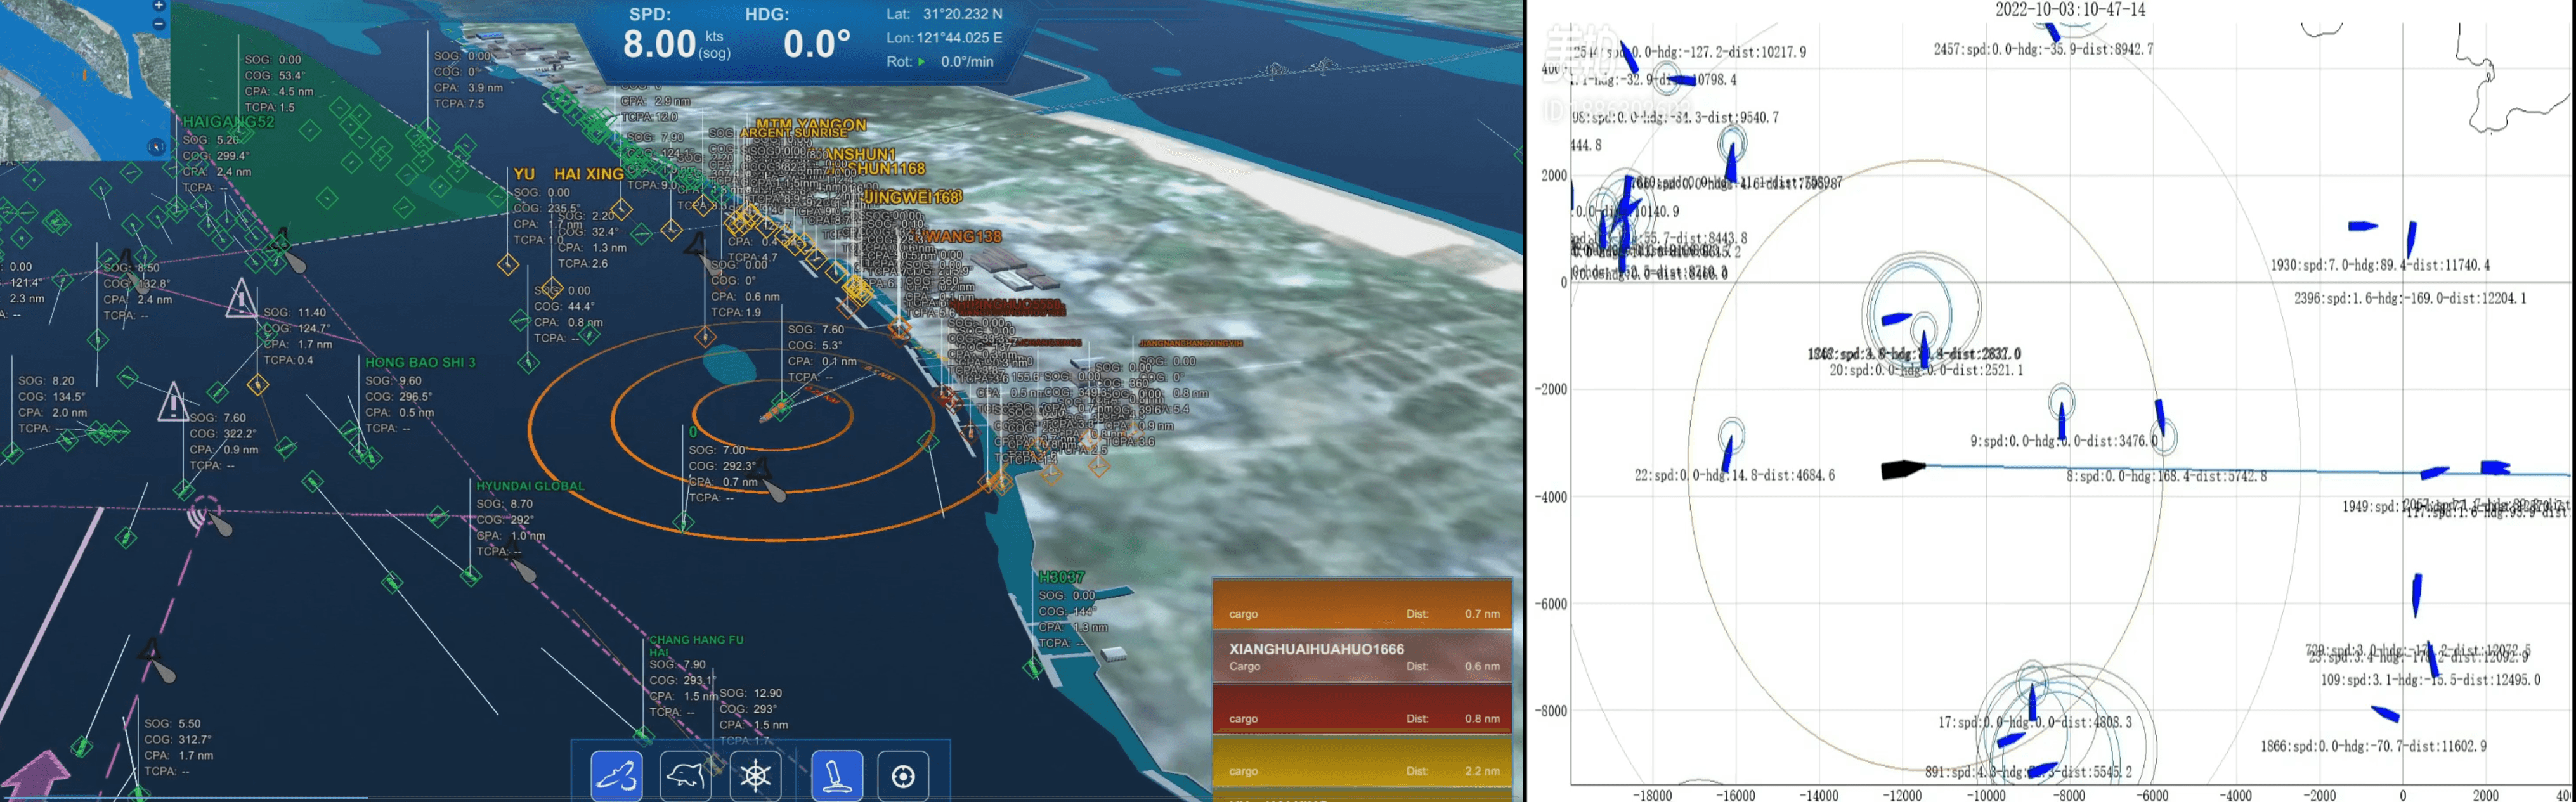Image resolution: width=2576 pixels, height=802 pixels.
Task: Click the collision warning triangle near SOG 11.40
Action: click(241, 299)
